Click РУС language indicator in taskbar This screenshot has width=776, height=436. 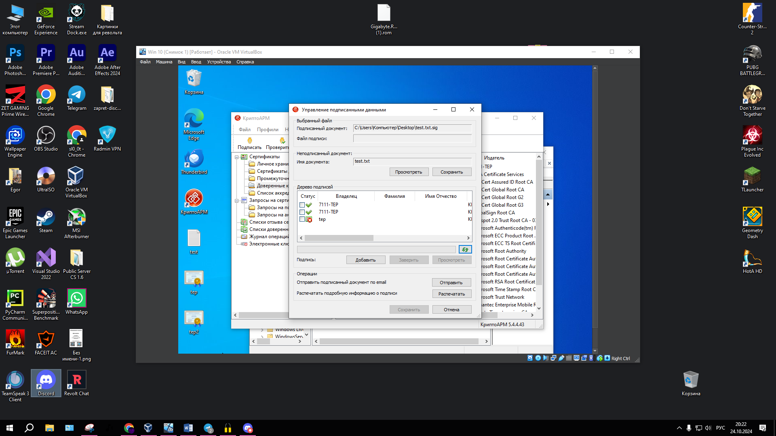point(720,428)
